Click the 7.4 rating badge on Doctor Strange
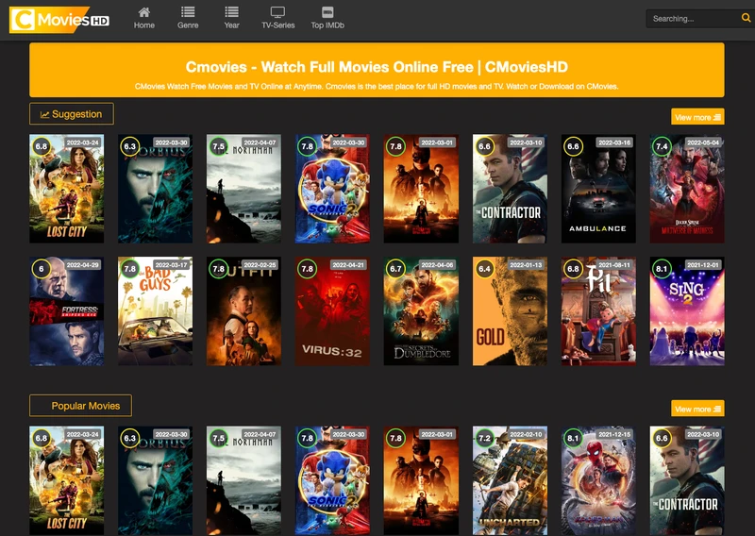The width and height of the screenshot is (755, 536). tap(662, 146)
